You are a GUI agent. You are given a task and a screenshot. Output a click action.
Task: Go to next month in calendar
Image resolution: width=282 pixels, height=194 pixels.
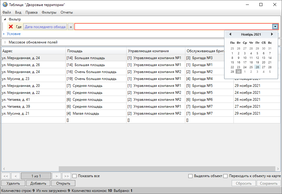click(272, 34)
